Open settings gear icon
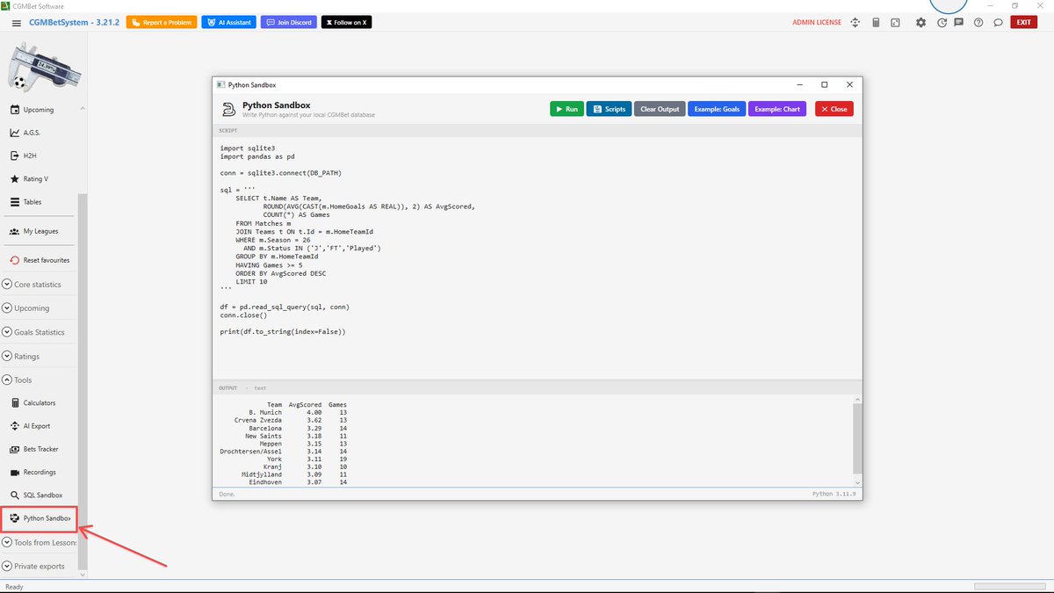Screen dimensions: 1054x593 click(x=920, y=23)
